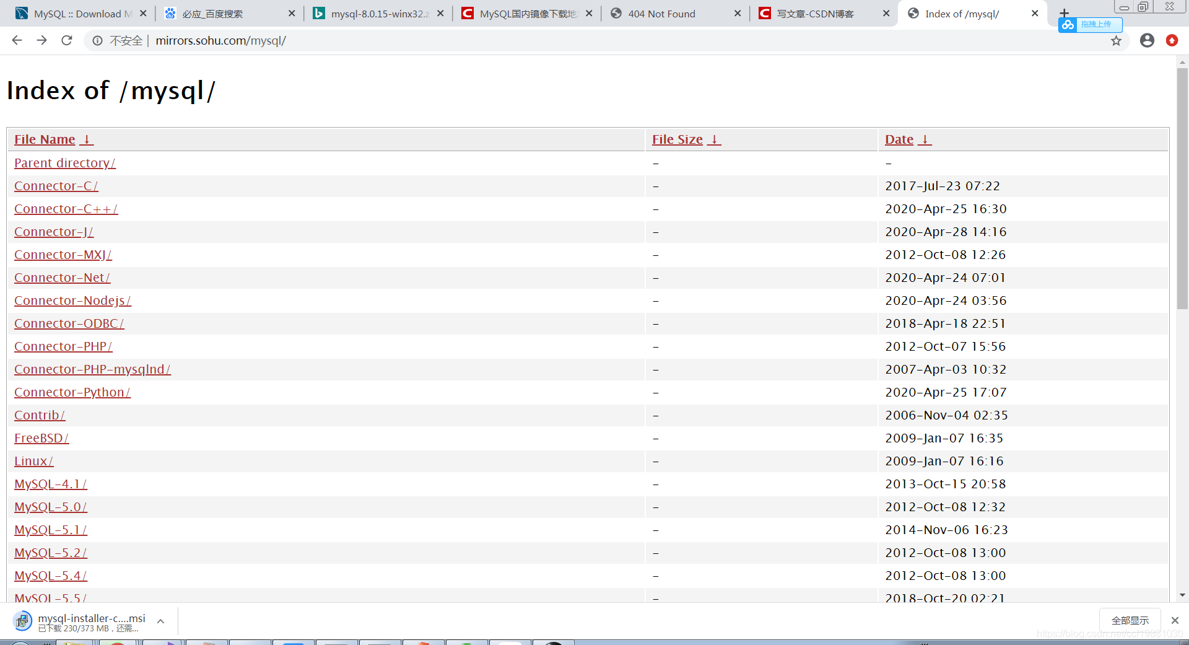Open the MySQL-5.1 folder

[x=50, y=530]
